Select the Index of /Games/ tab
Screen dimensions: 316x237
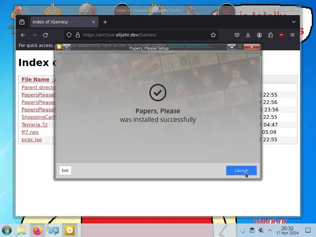64,22
